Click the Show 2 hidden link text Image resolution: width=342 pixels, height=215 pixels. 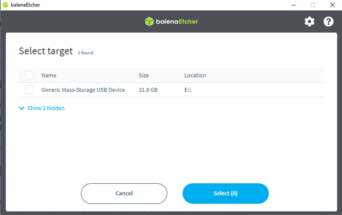click(x=46, y=108)
